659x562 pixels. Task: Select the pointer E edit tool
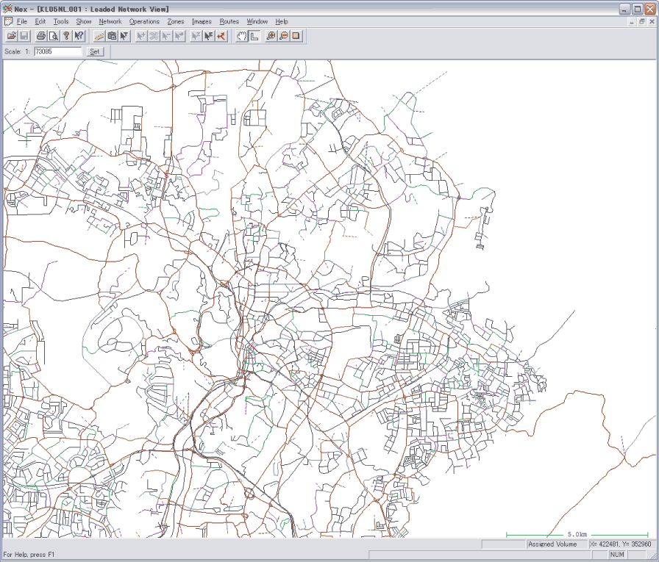(x=208, y=36)
